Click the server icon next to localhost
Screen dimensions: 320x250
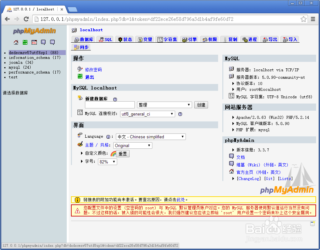point(74,30)
